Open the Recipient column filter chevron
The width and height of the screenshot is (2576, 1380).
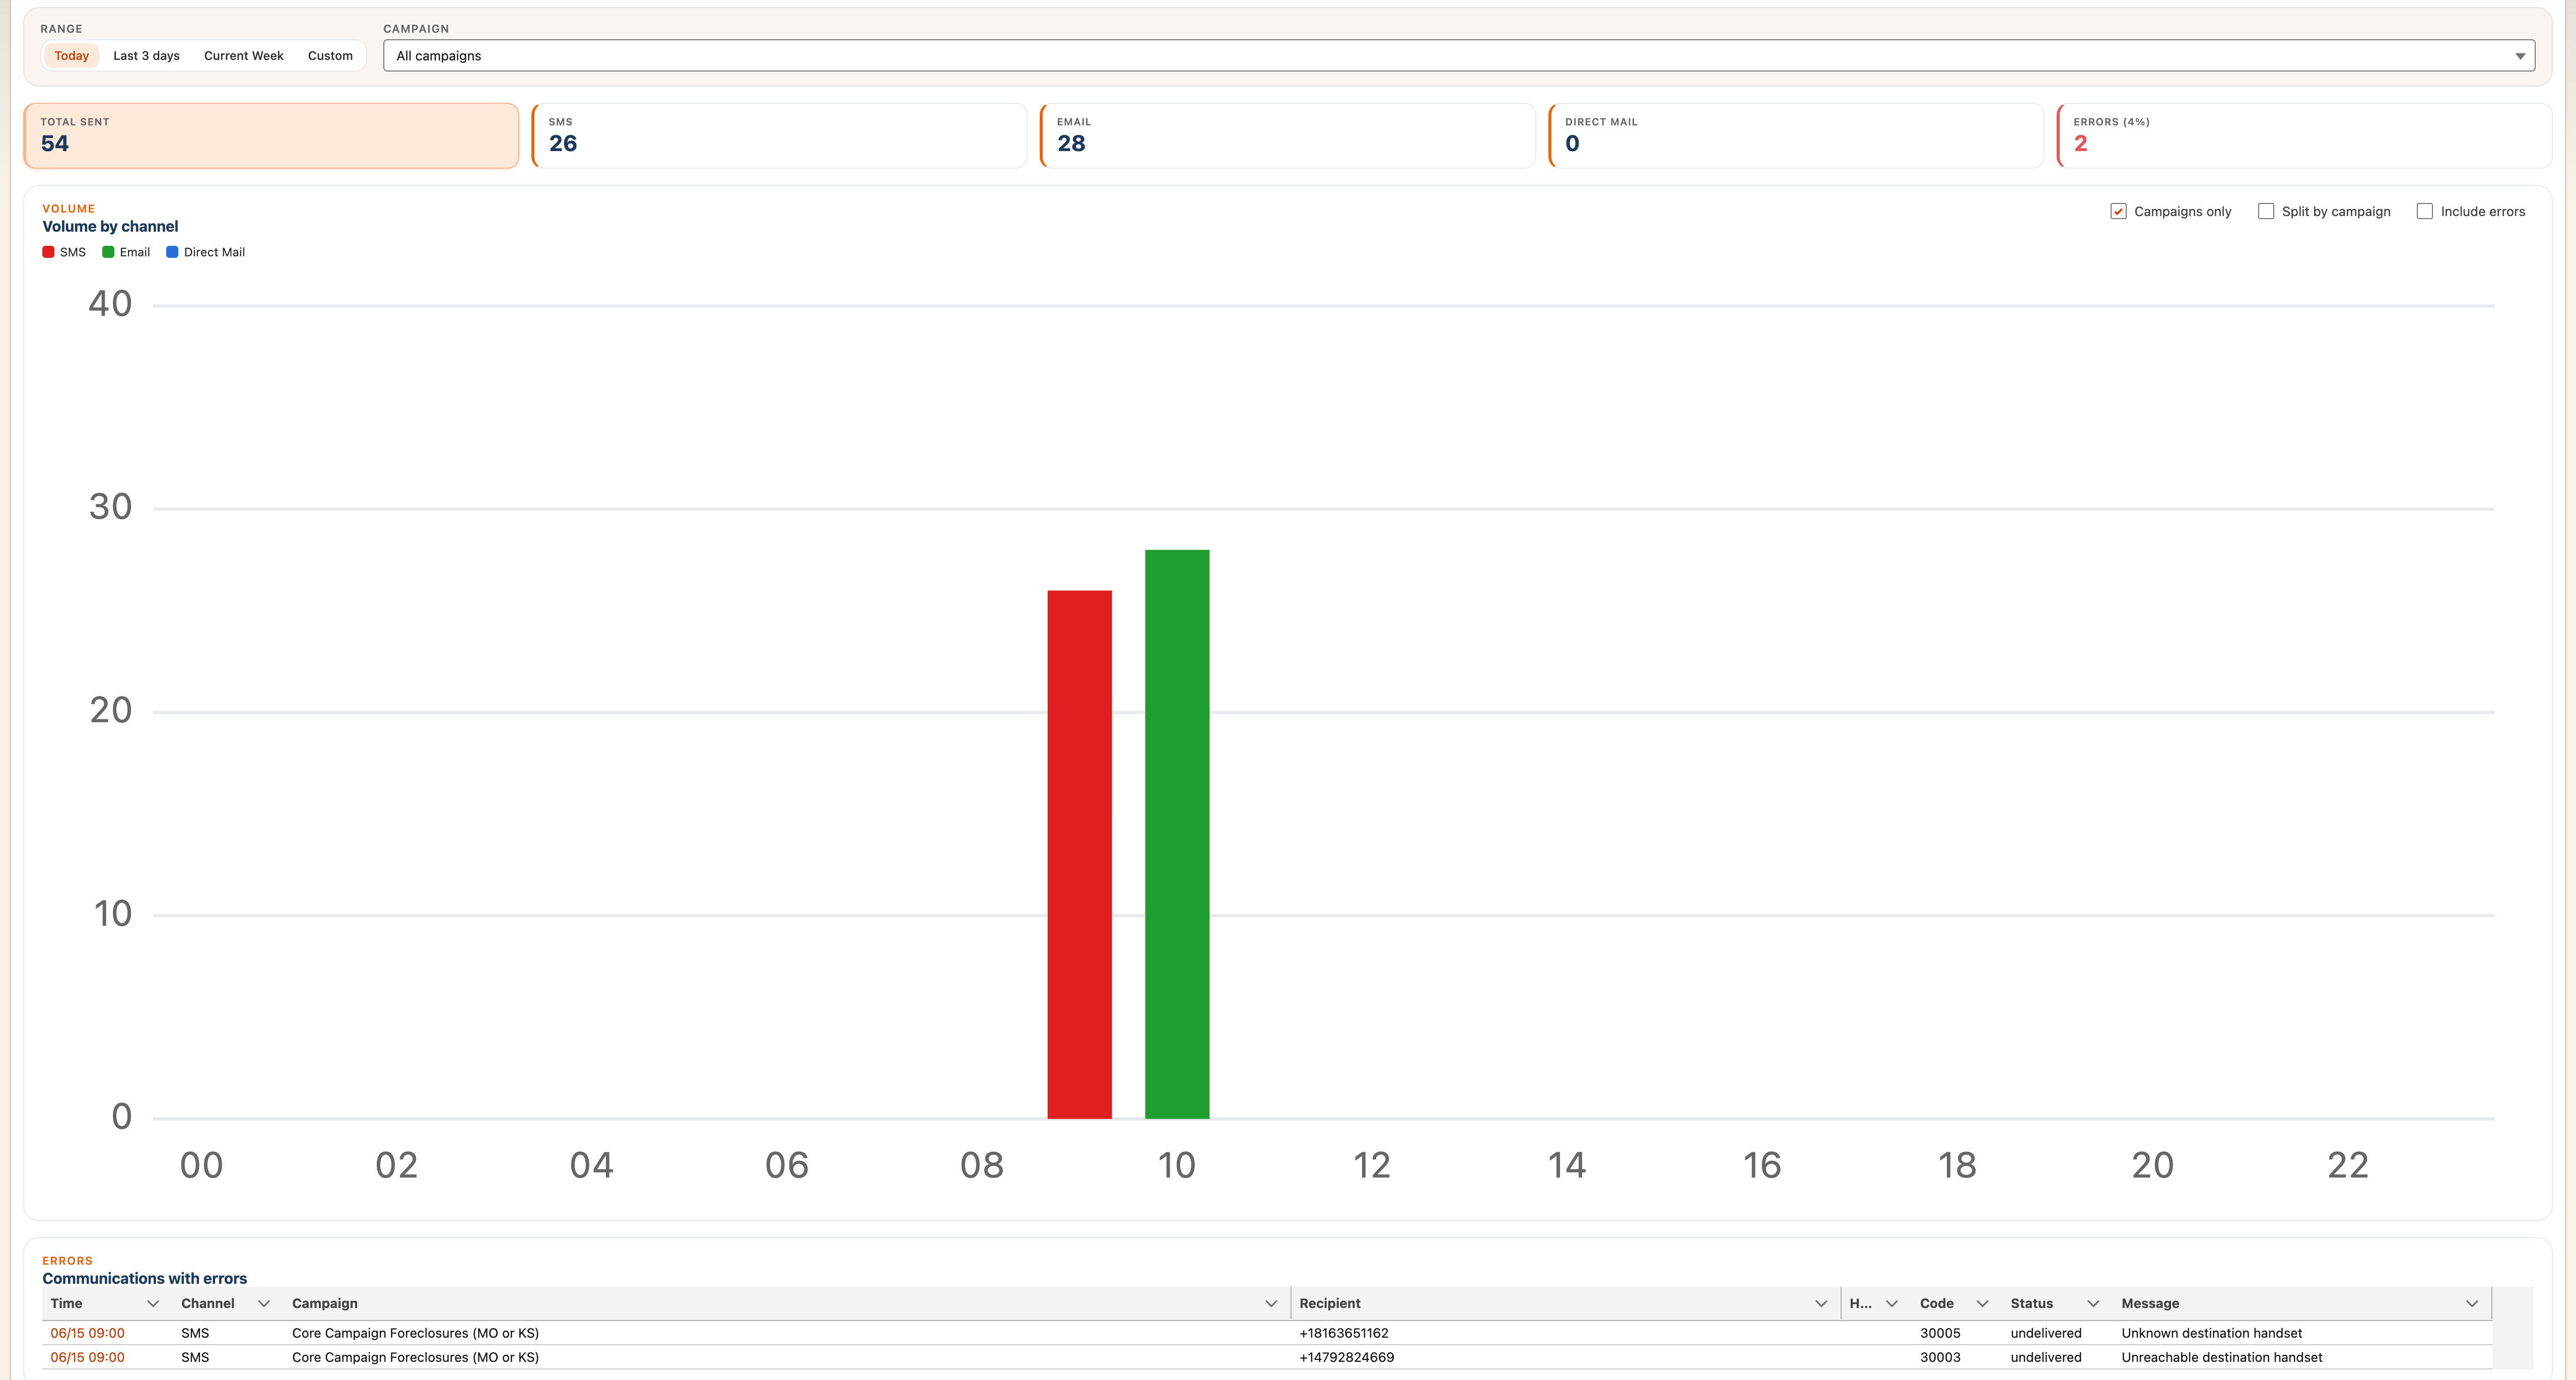[1821, 1303]
